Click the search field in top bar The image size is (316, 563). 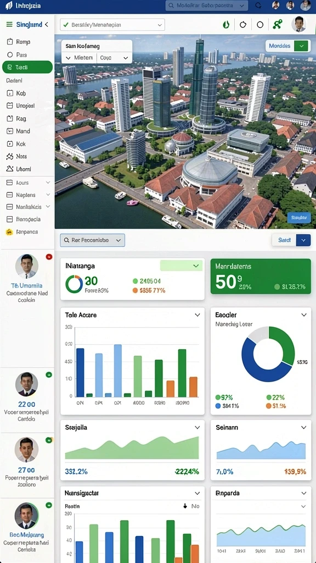pos(207,5)
